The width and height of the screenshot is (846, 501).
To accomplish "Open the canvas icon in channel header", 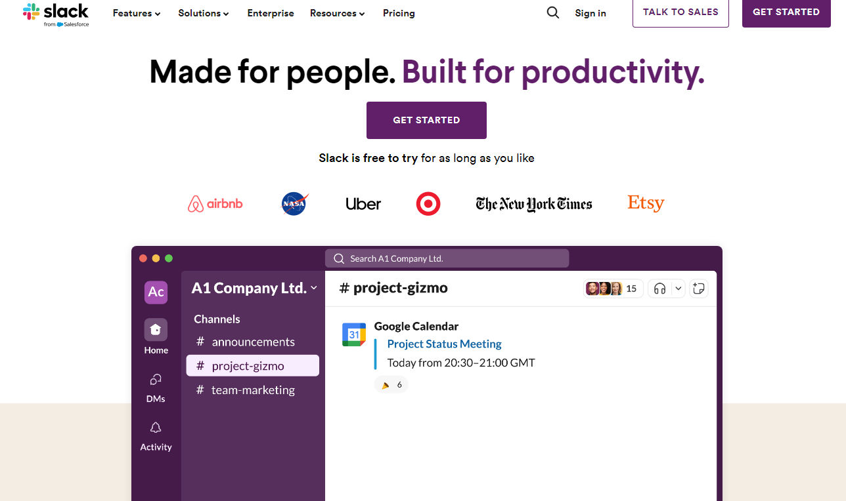I will click(x=698, y=289).
